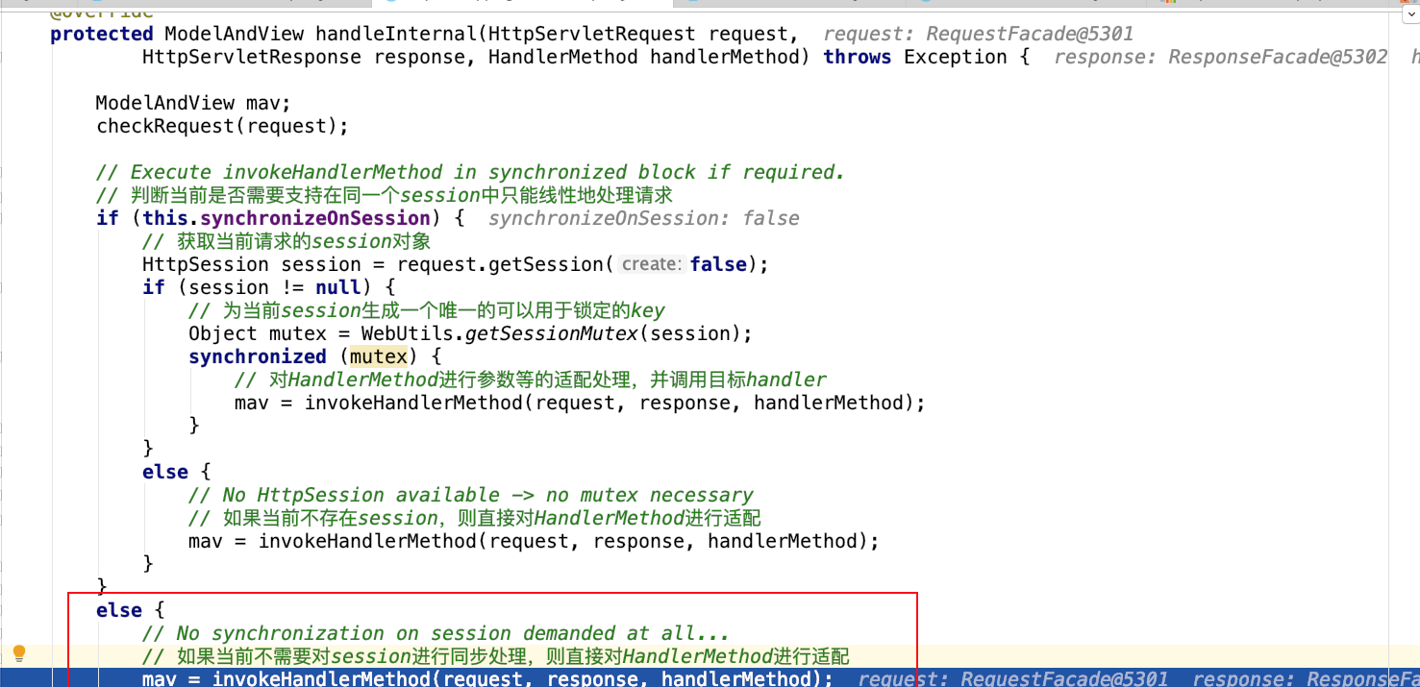The height and width of the screenshot is (687, 1420).
Task: Click the Exception type after throws
Action: tap(956, 57)
